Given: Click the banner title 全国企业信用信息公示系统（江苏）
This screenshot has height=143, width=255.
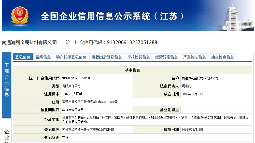Looking at the screenshot, I should click(x=112, y=16).
